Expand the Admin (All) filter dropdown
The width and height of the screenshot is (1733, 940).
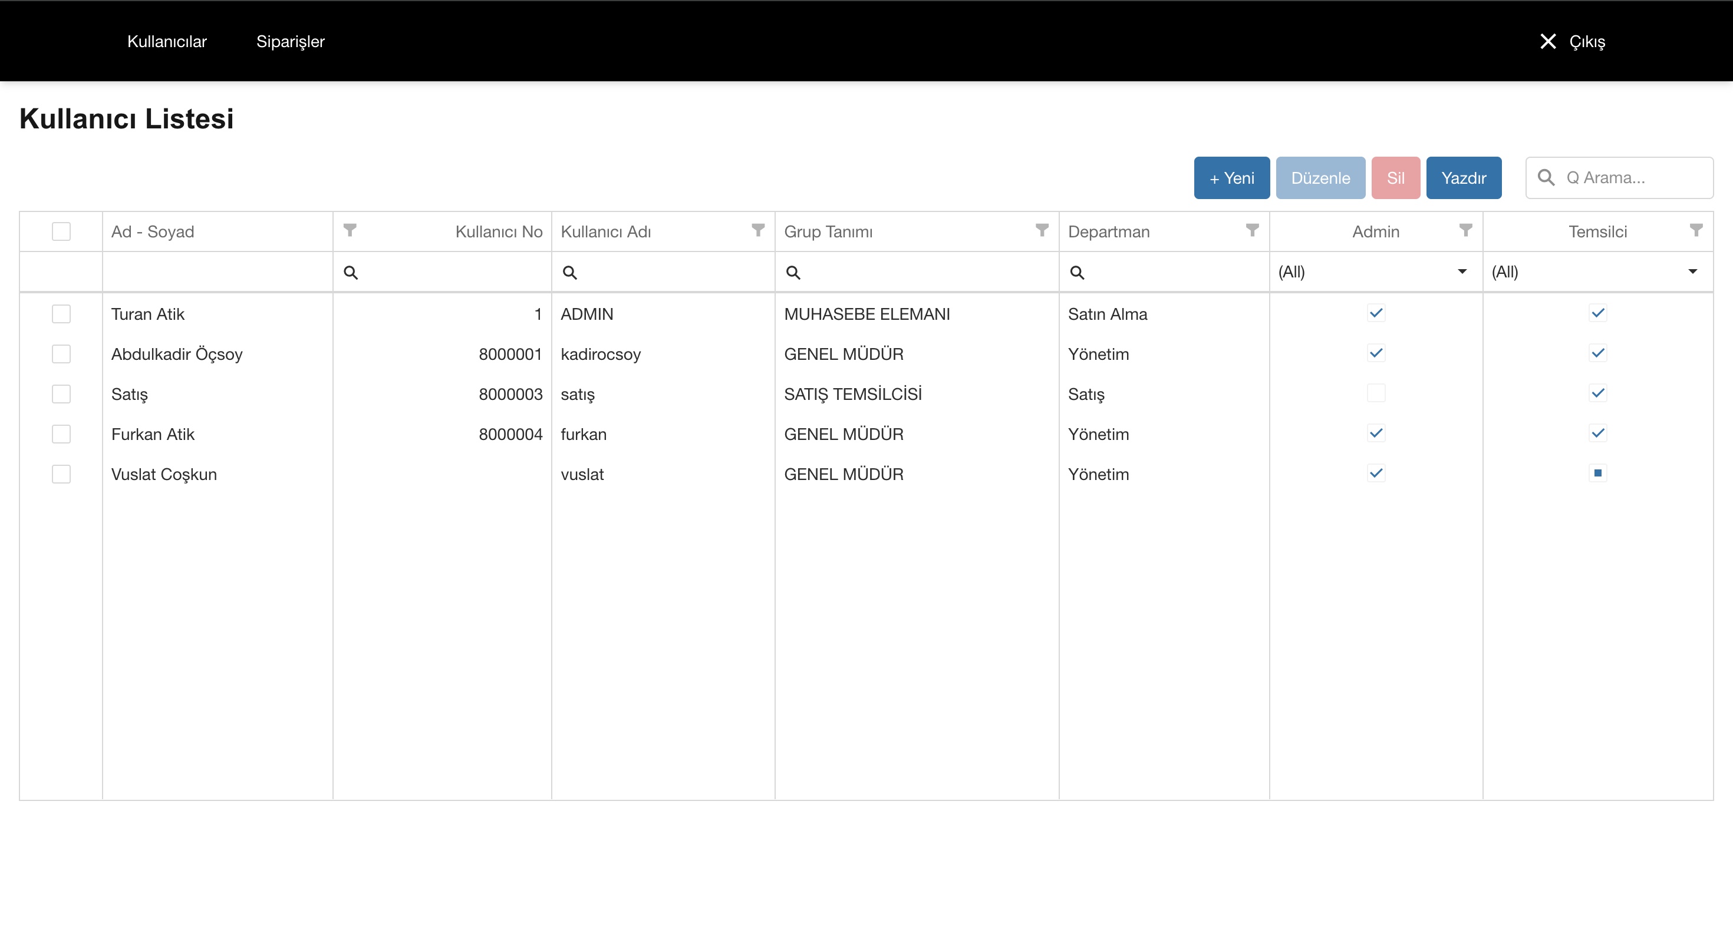[x=1462, y=272]
